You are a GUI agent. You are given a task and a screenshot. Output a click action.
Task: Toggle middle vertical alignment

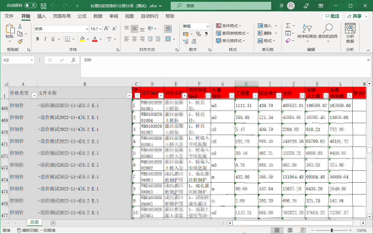(134, 29)
